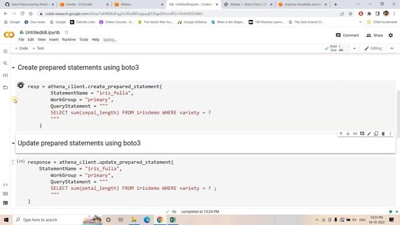400x225 pixels.
Task: Bookmark this page with star icon
Action: [x=351, y=14]
